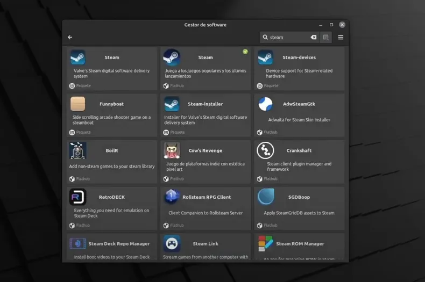The height and width of the screenshot is (282, 425).
Task: Clear the steam search text
Action: [x=313, y=38]
